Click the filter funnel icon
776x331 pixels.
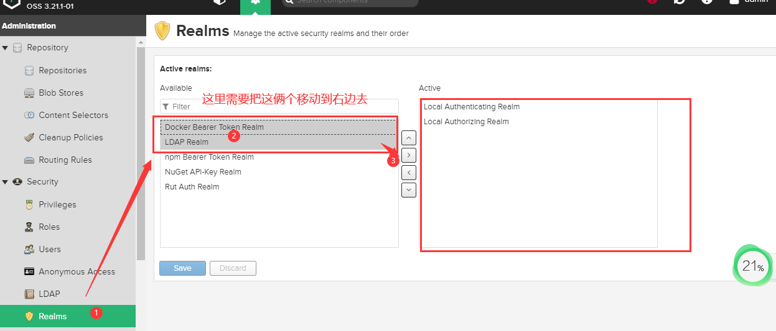click(166, 107)
